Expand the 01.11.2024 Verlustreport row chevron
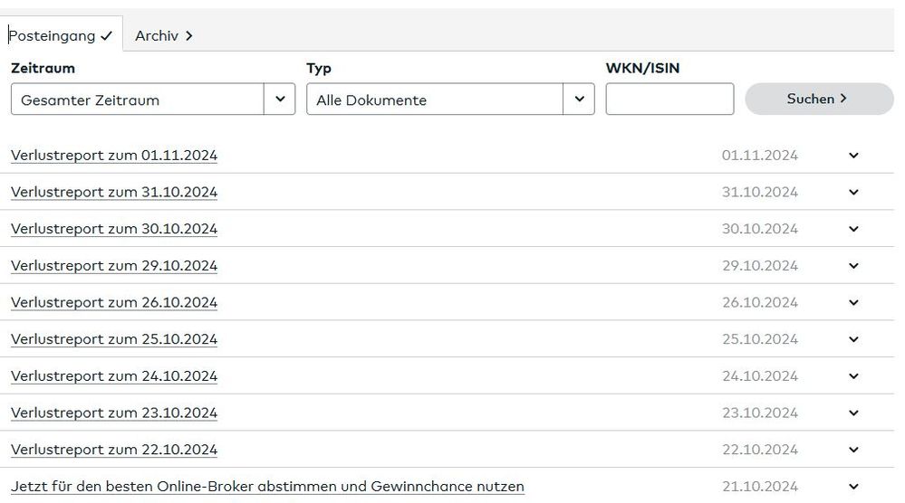The image size is (905, 503). (x=853, y=156)
